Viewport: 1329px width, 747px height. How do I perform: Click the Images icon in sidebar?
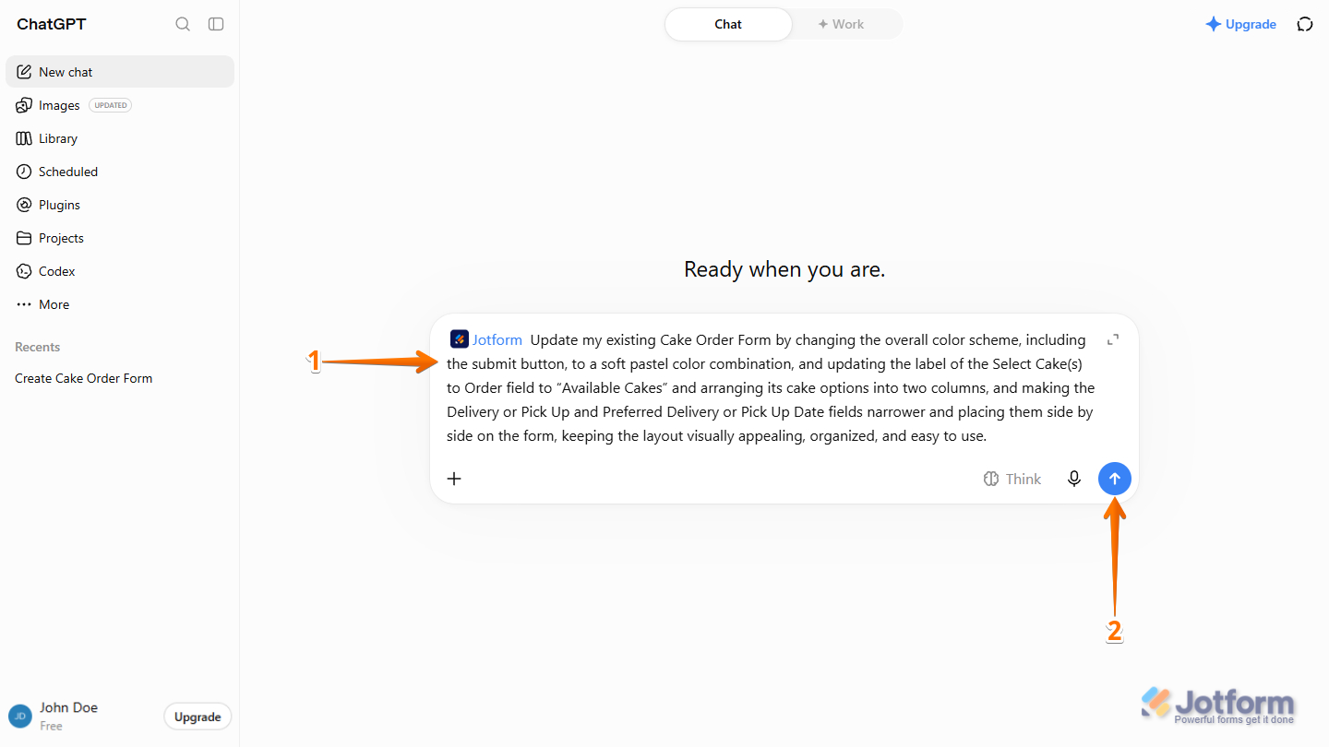24,105
